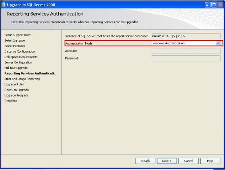This screenshot has width=225, height=170.
Task: Click the Windows Authentication combo box text
Action: point(169,43)
